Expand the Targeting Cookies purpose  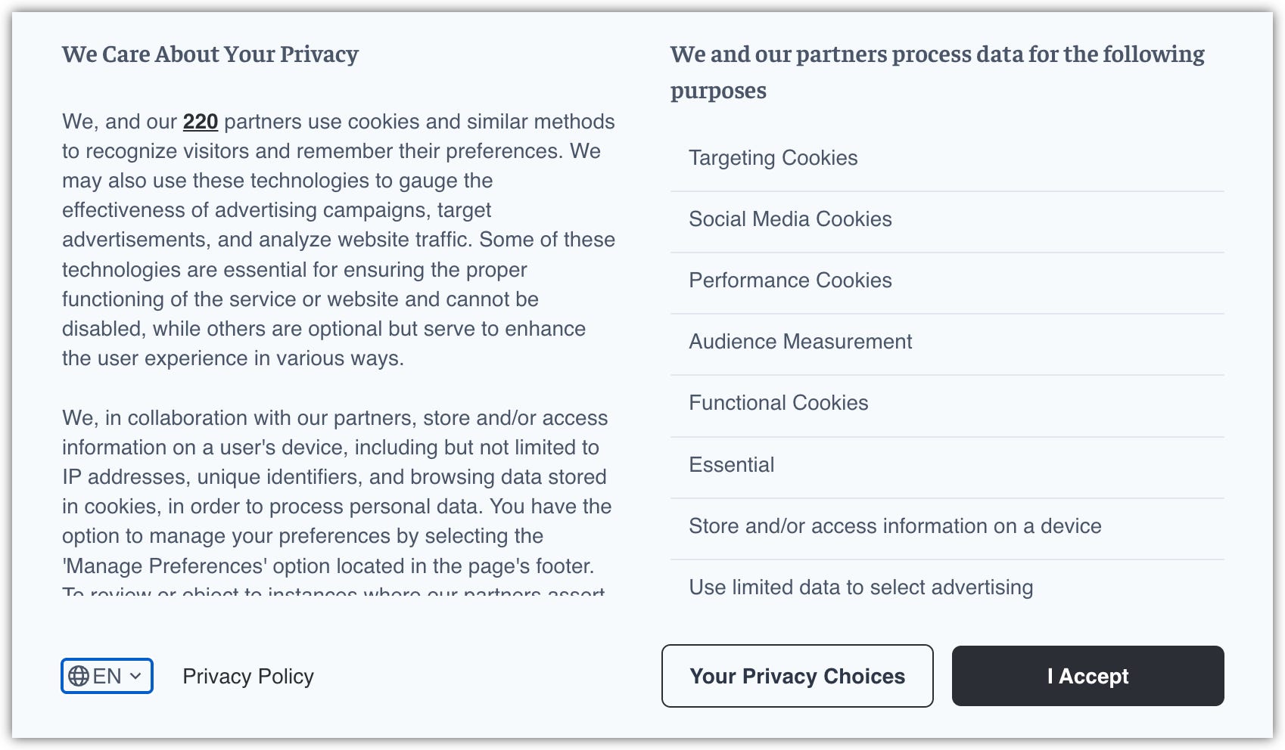pos(773,158)
